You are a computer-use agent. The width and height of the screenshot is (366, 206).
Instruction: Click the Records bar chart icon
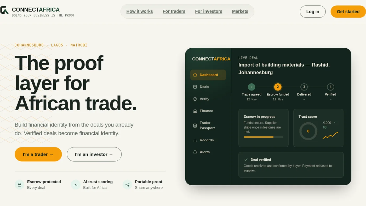point(195,140)
